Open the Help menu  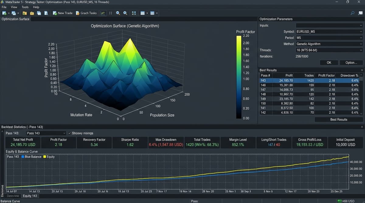tap(36, 7)
